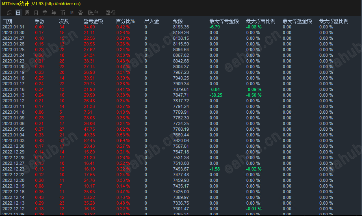Click the 最大浮亏比例 column header
362x216 pixels.
tap(260, 21)
